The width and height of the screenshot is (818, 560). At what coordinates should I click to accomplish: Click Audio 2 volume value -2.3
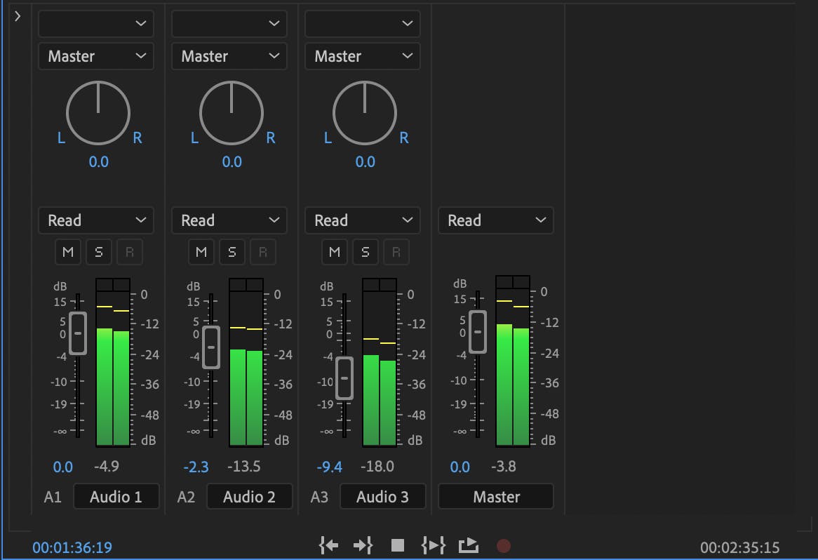[196, 467]
